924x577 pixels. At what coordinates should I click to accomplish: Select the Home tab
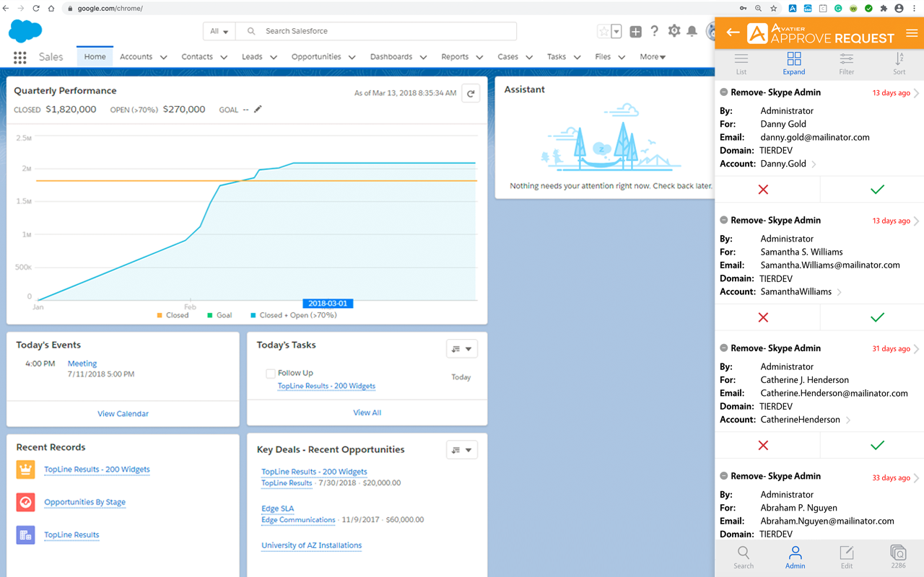[95, 56]
